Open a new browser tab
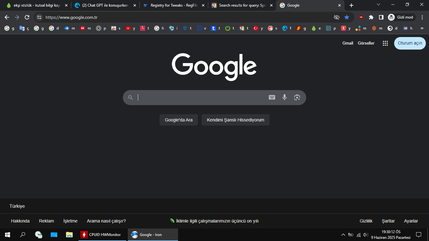429x241 pixels. point(351,5)
